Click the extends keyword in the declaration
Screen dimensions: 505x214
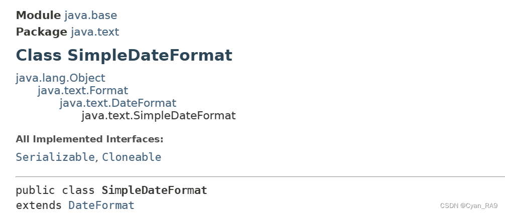coord(38,205)
